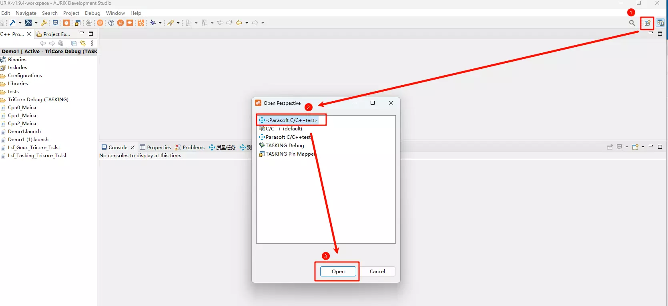
Task: Click the Open Perspective toolbar icon
Action: point(647,23)
